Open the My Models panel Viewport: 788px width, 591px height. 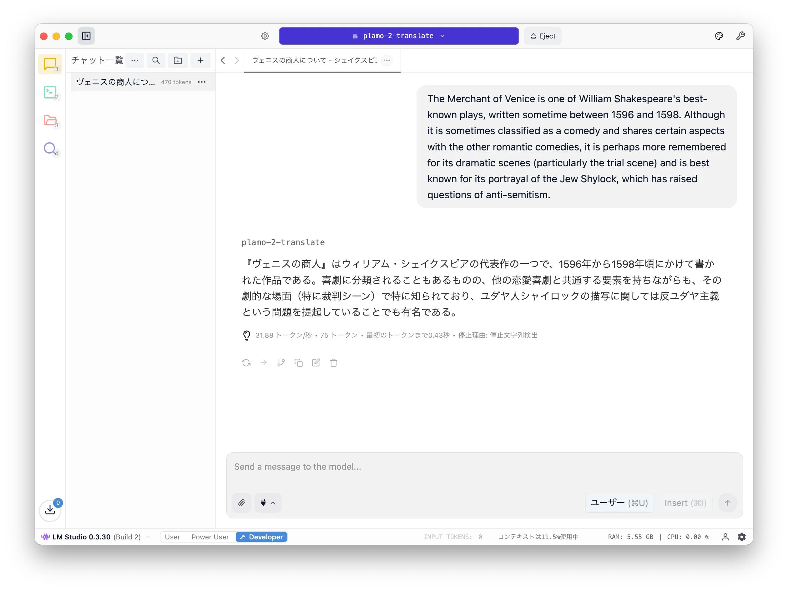[50, 121]
